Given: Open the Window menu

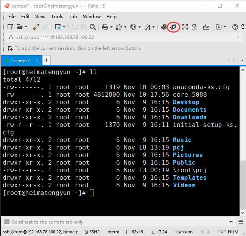Looking at the screenshot, I should click(x=92, y=17).
